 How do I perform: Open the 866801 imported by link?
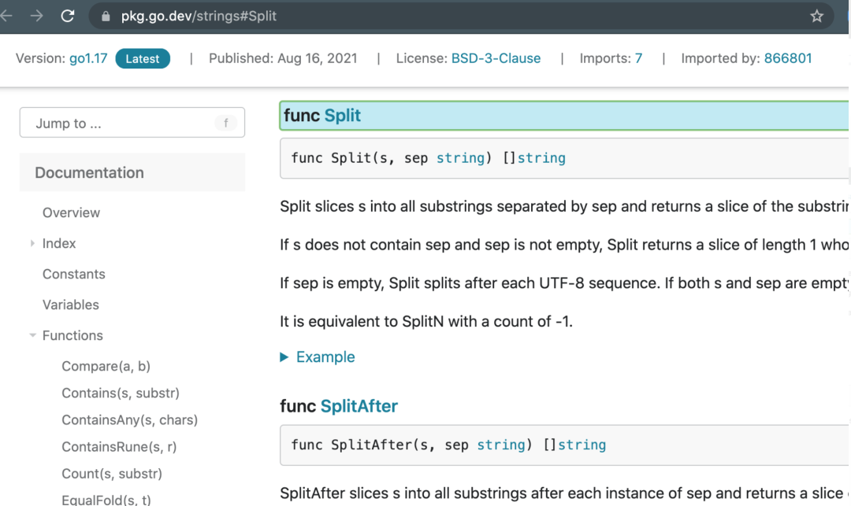click(x=787, y=58)
